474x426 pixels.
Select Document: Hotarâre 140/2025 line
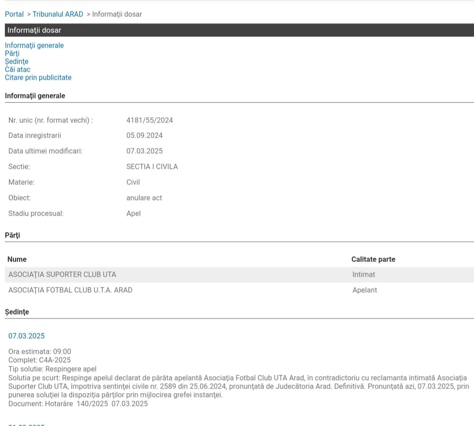point(78,404)
